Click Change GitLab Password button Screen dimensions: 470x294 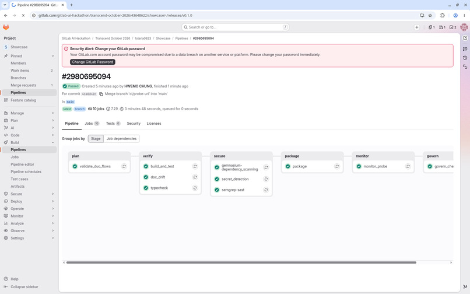tap(93, 62)
